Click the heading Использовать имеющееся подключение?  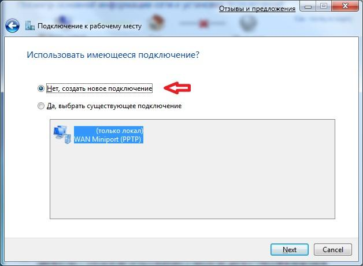tap(113, 55)
